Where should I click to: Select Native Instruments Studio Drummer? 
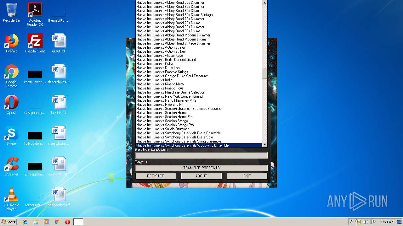tap(199, 129)
